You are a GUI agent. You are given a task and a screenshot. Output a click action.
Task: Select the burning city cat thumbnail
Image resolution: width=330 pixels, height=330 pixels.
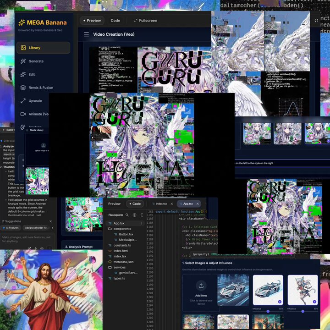pos(268,322)
